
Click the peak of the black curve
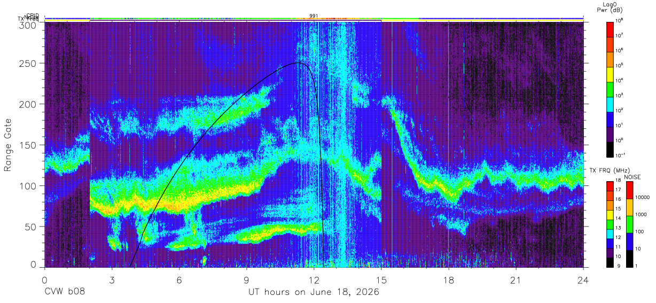(298, 63)
